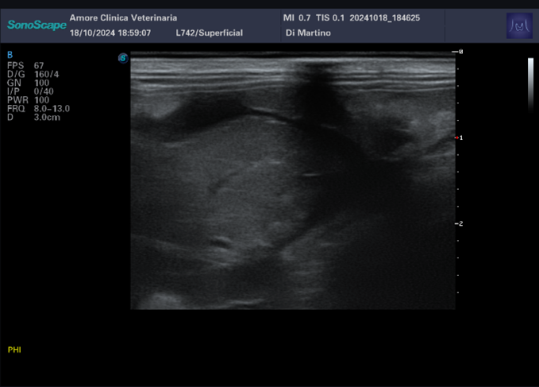539x387 pixels.
Task: Click the MI 0.7 index readout
Action: pos(298,17)
